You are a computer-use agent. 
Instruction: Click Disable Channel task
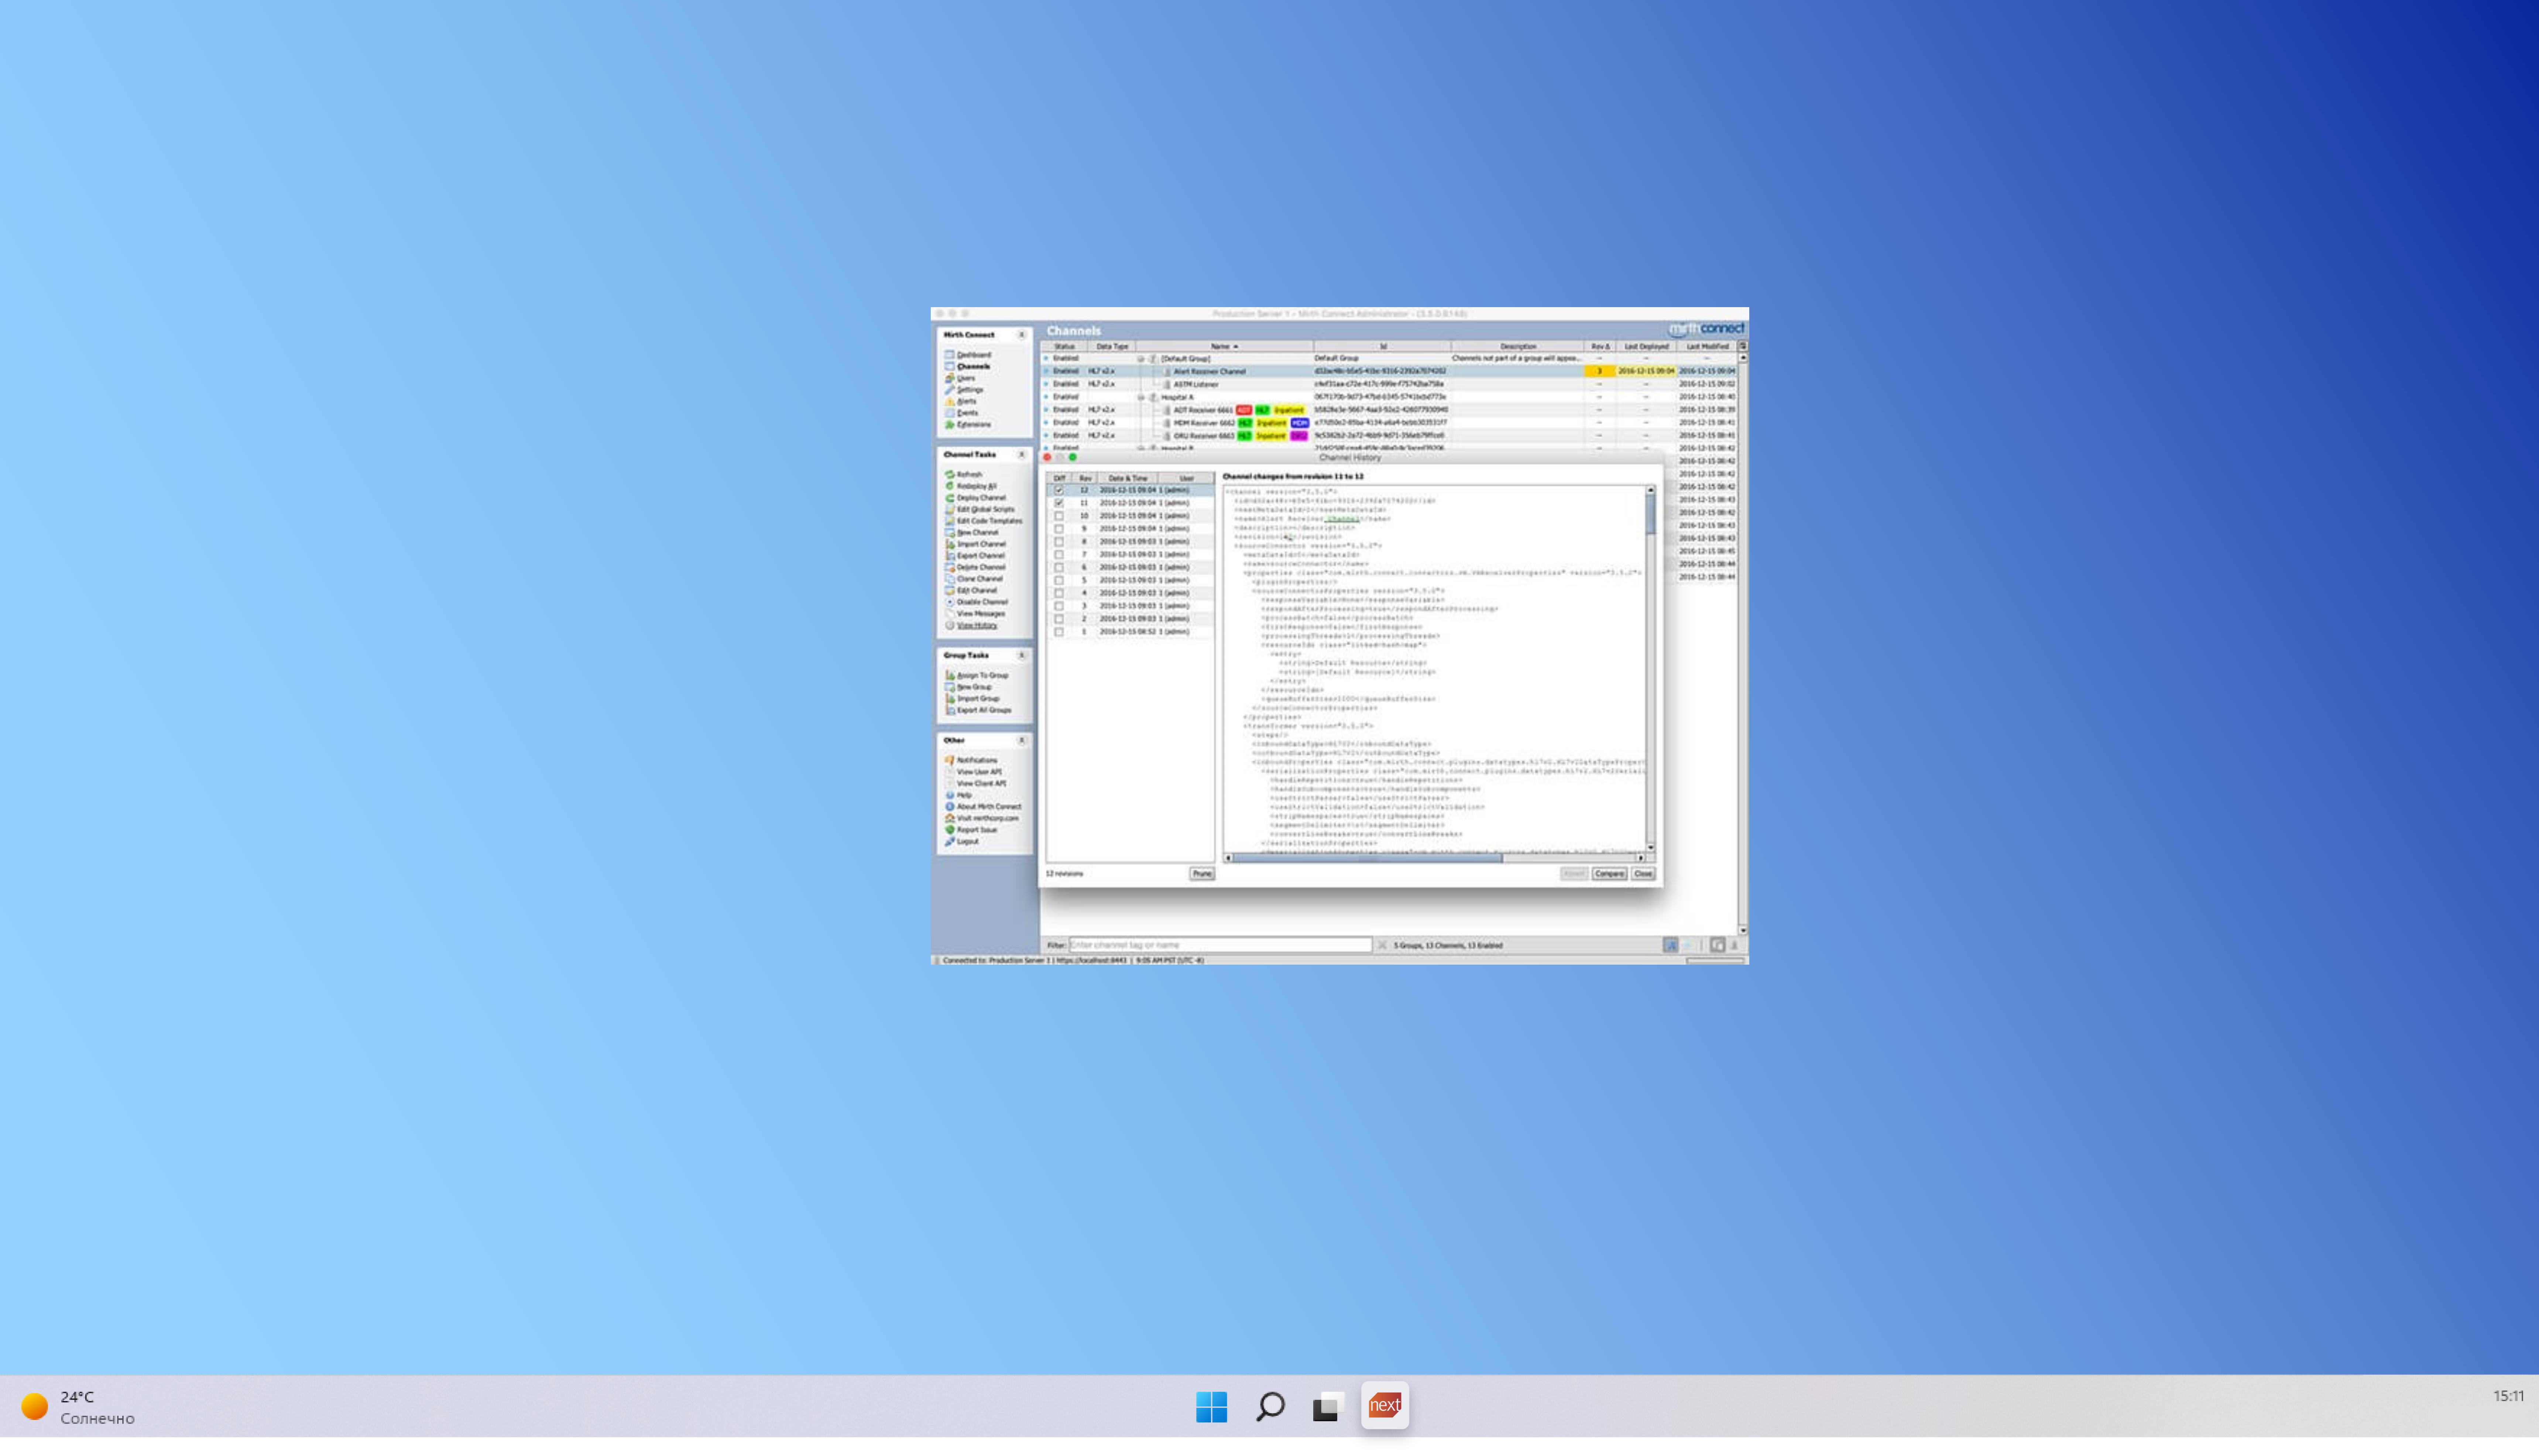976,602
